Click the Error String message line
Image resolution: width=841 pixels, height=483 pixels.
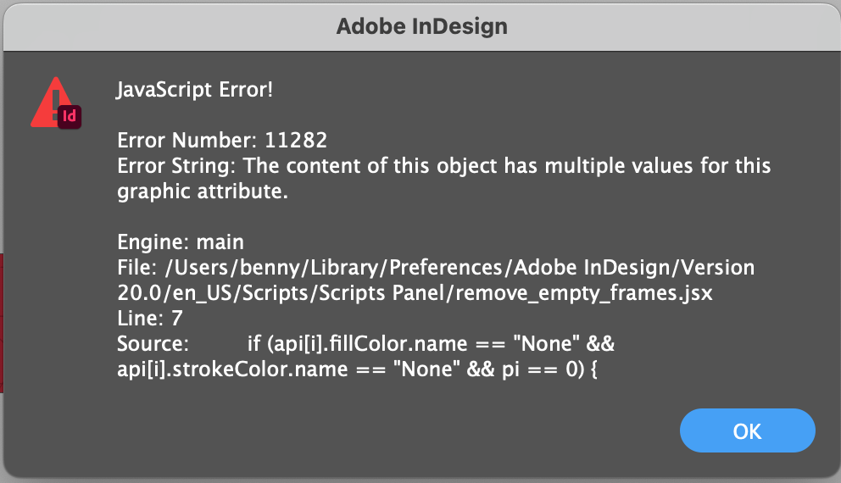click(x=443, y=165)
